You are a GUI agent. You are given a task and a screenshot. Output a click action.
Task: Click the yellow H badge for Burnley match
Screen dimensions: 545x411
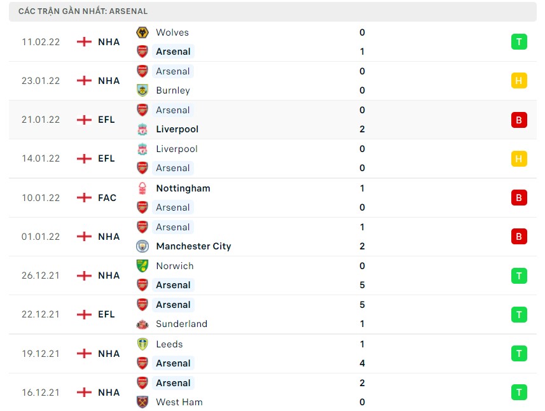coord(519,81)
